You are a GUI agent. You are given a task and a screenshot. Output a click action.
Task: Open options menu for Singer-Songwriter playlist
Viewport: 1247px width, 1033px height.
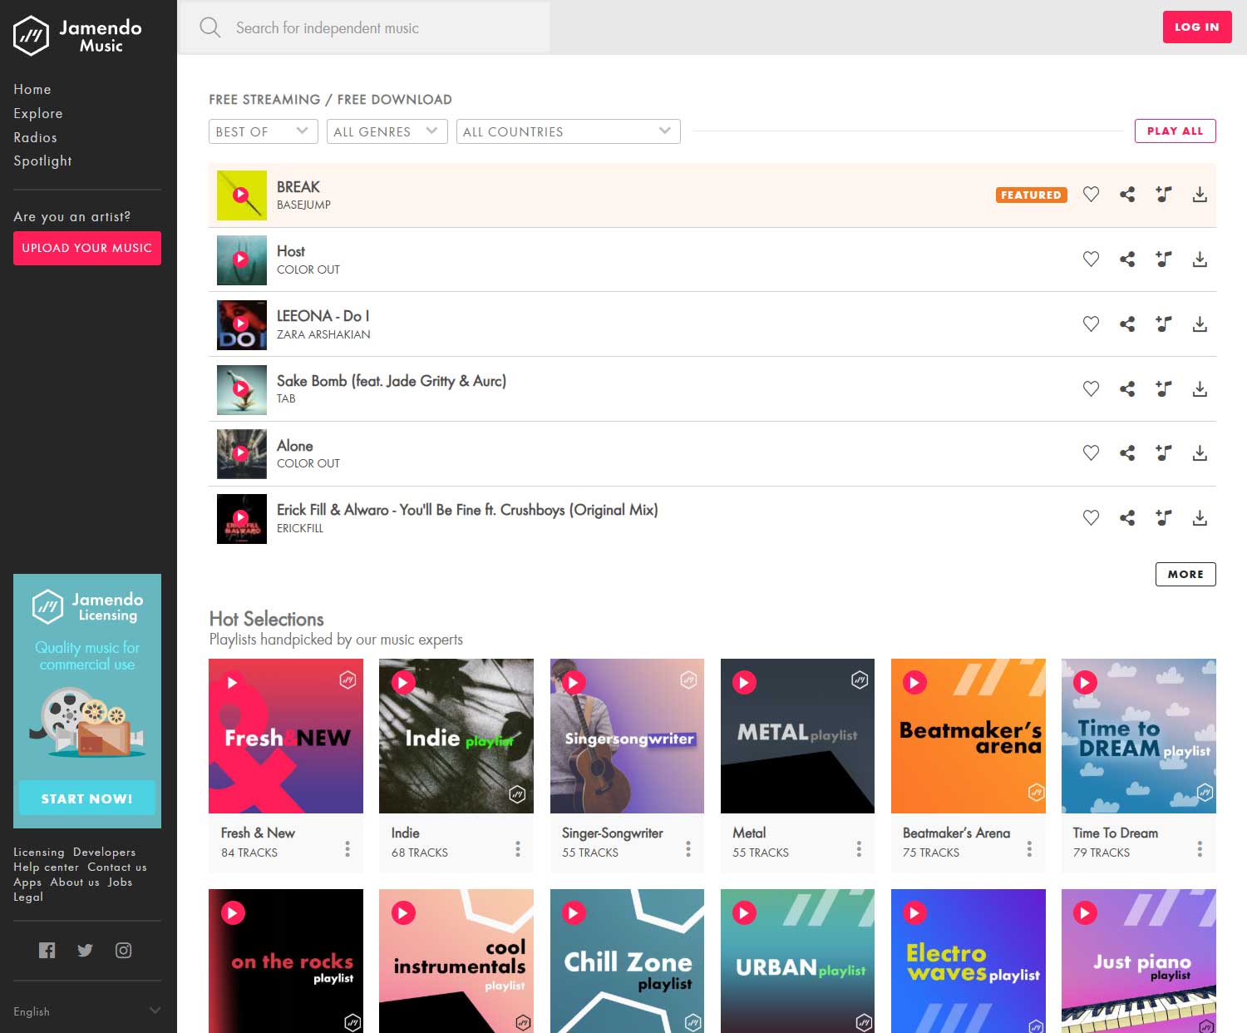688,848
